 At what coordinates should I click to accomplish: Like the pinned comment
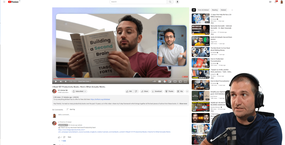pyautogui.click(x=59, y=137)
